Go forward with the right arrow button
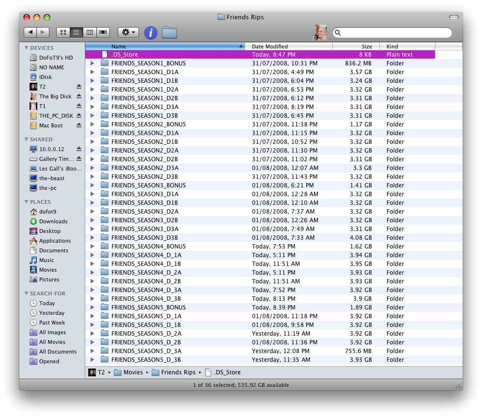This screenshot has height=417, width=482. coord(43,32)
